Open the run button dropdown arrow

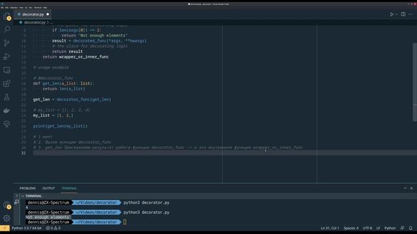pos(397,14)
